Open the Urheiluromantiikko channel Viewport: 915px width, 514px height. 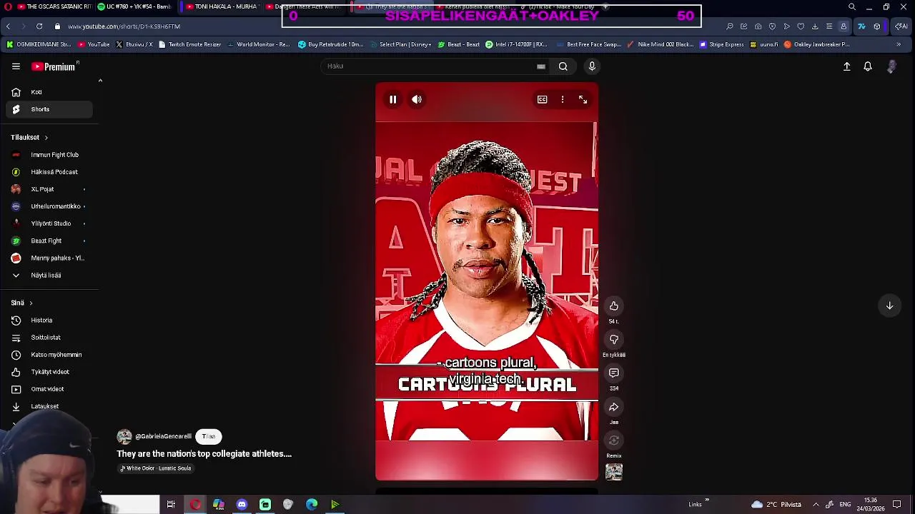tap(49, 206)
